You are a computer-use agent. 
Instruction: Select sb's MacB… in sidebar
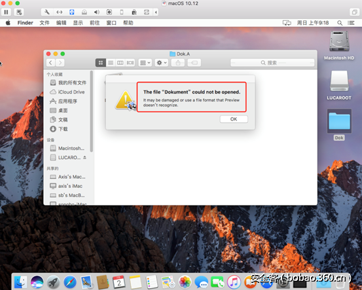(68, 195)
